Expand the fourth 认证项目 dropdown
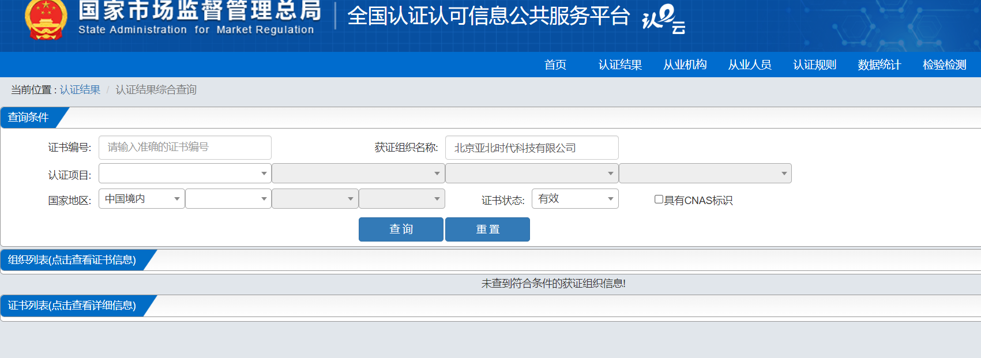The height and width of the screenshot is (358, 981). 705,173
